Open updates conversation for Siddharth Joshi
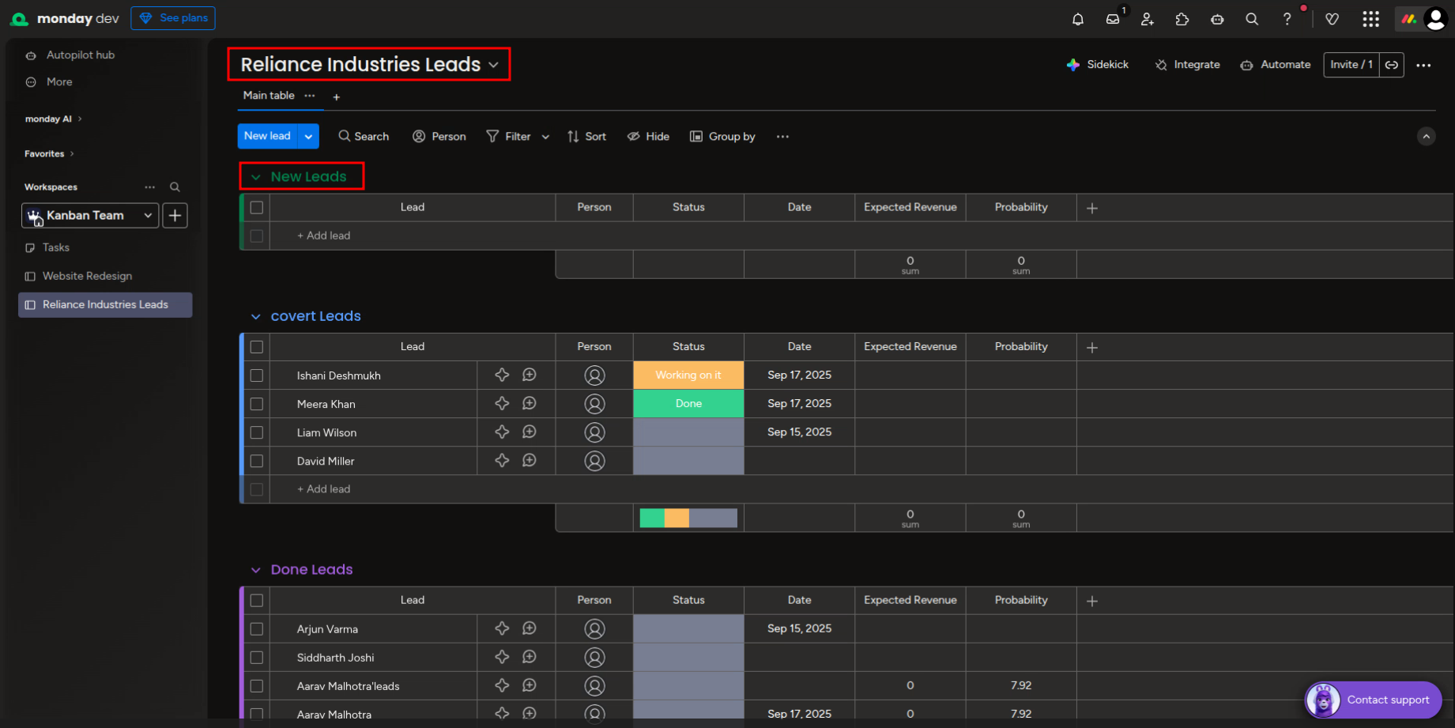1455x728 pixels. pos(530,658)
